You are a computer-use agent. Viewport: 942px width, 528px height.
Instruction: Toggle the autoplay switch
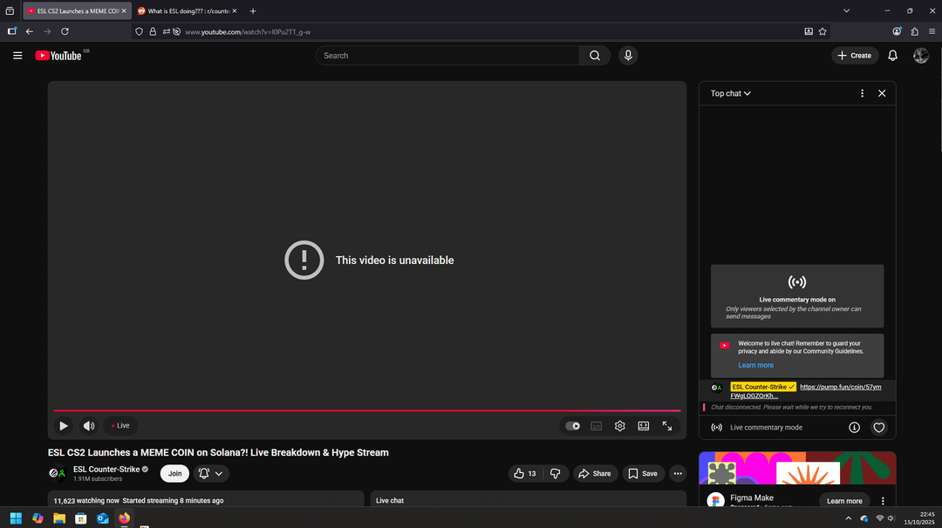pos(572,426)
